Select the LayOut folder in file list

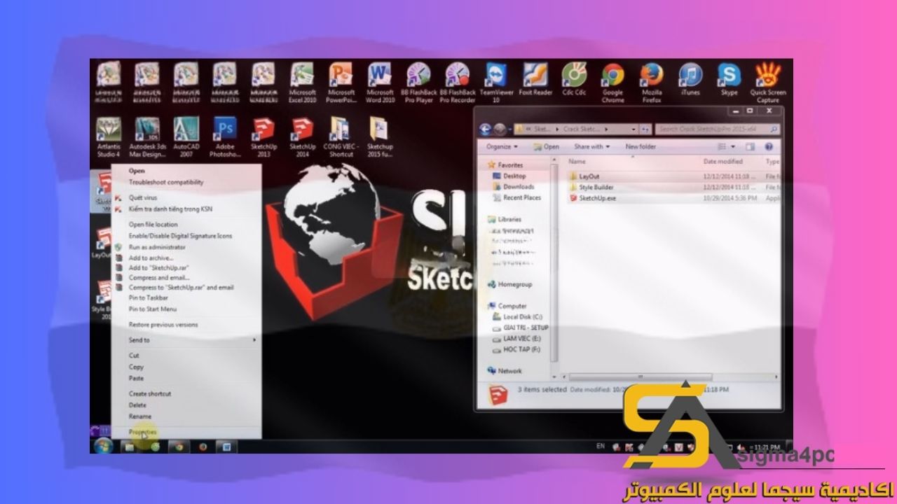[584, 176]
